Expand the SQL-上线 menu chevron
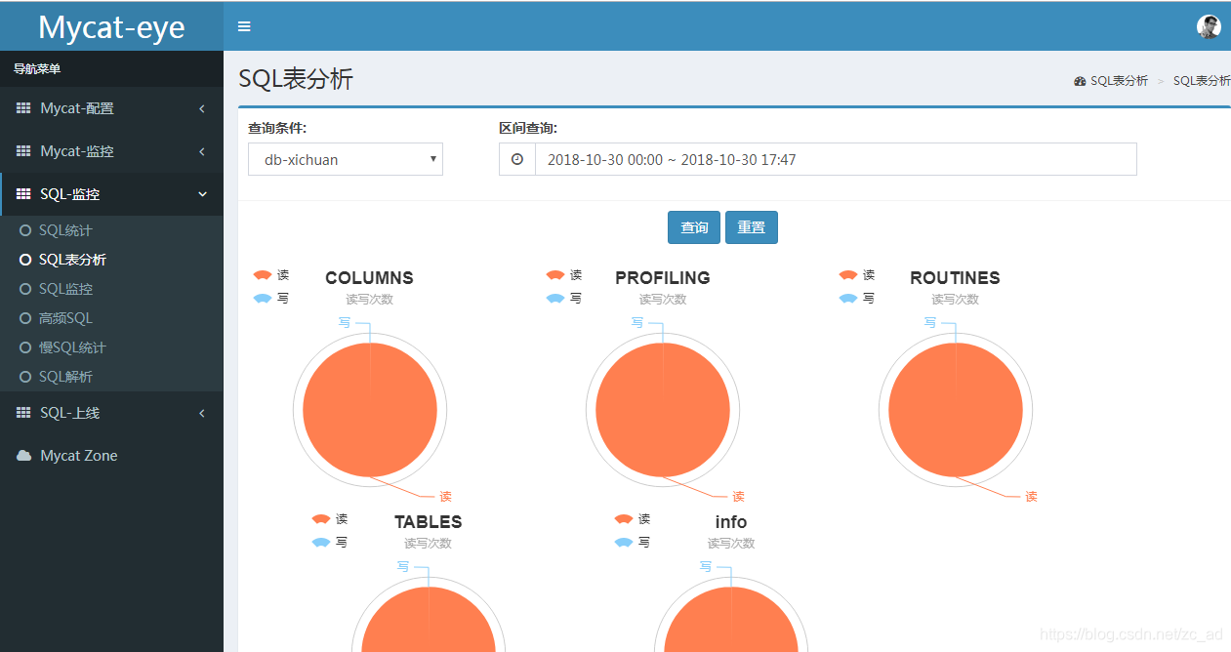 (202, 413)
